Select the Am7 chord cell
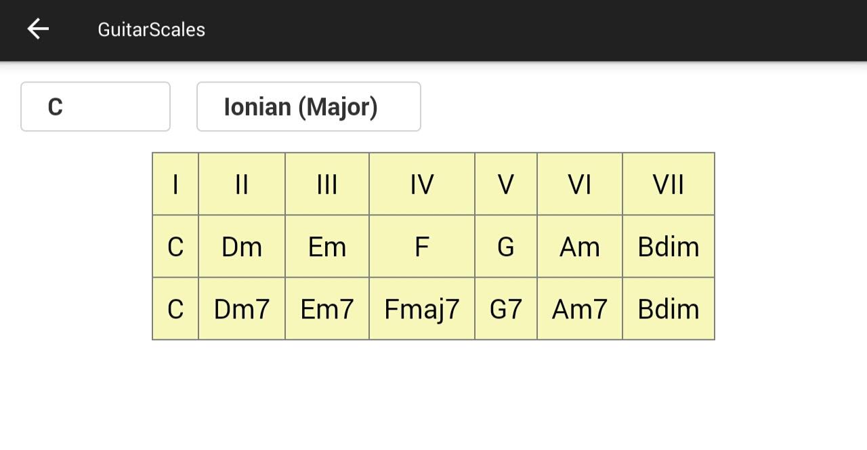This screenshot has width=867, height=450. click(x=580, y=309)
